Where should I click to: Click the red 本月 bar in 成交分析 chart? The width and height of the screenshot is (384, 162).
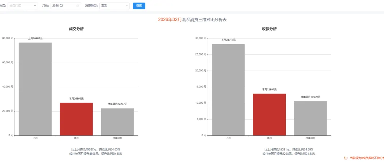click(x=76, y=119)
